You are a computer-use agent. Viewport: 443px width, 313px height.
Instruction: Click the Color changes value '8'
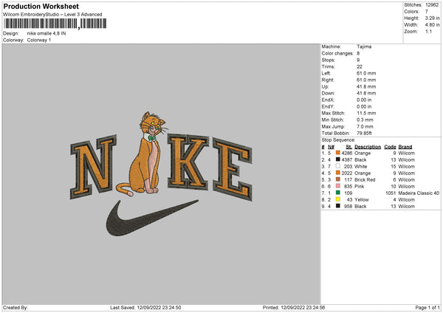click(x=358, y=53)
